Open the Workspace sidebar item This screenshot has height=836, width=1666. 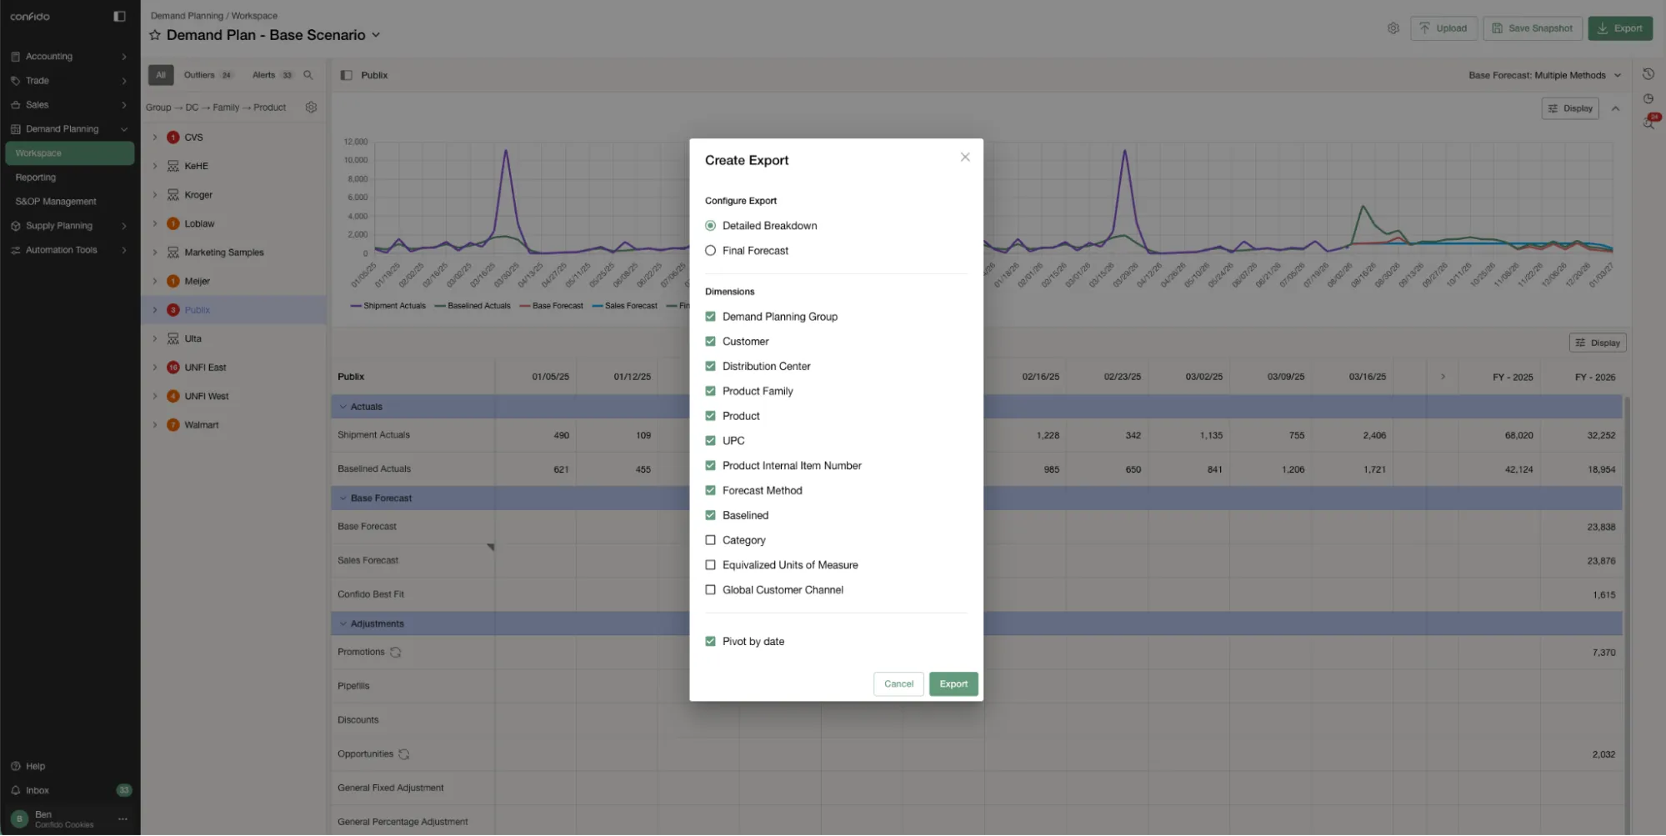click(x=70, y=153)
